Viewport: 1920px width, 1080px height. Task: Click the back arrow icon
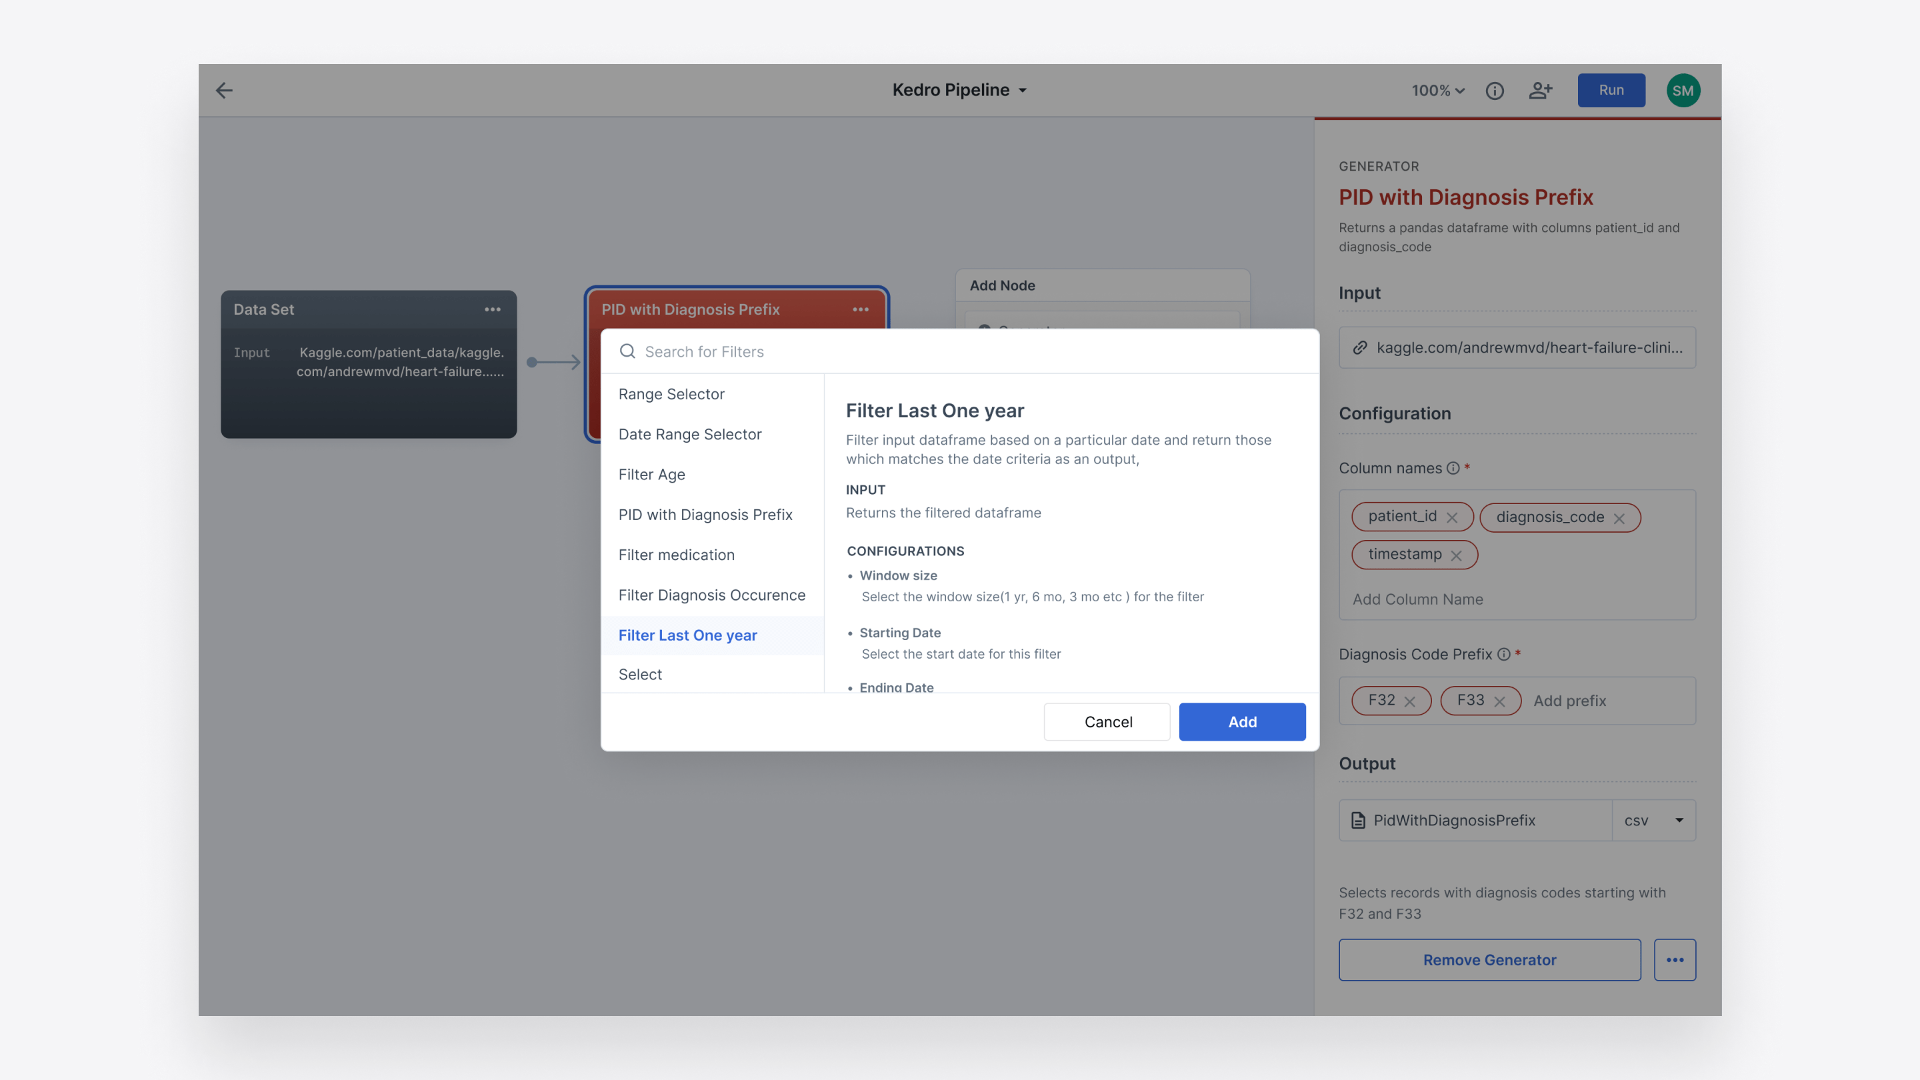pyautogui.click(x=225, y=90)
